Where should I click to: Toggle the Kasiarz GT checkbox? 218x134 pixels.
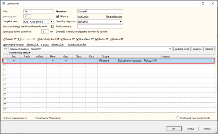(111, 39)
